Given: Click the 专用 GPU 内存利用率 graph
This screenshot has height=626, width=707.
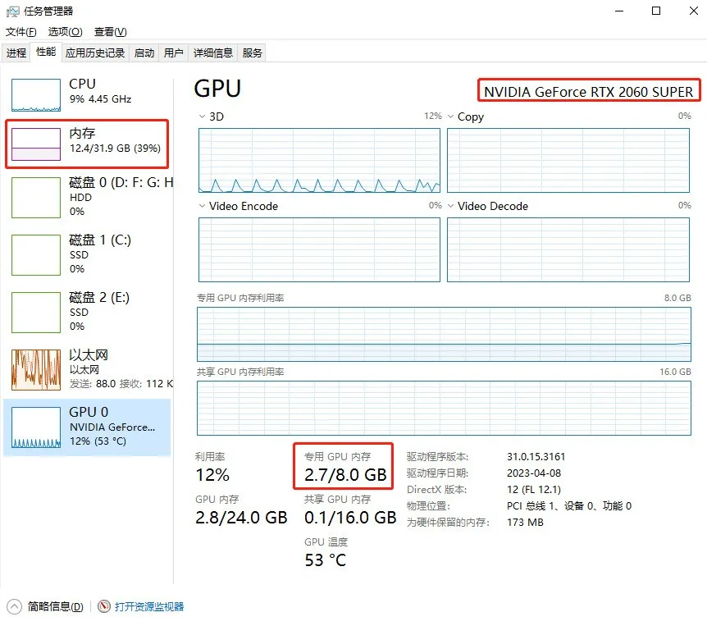Looking at the screenshot, I should tap(444, 334).
